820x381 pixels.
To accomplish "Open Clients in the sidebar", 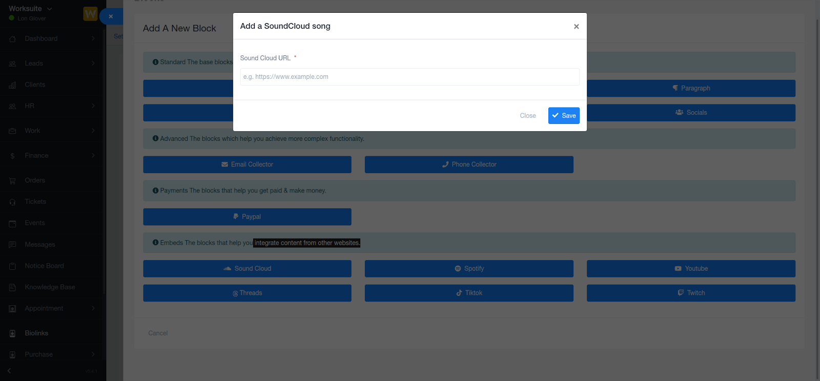I will 35,84.
